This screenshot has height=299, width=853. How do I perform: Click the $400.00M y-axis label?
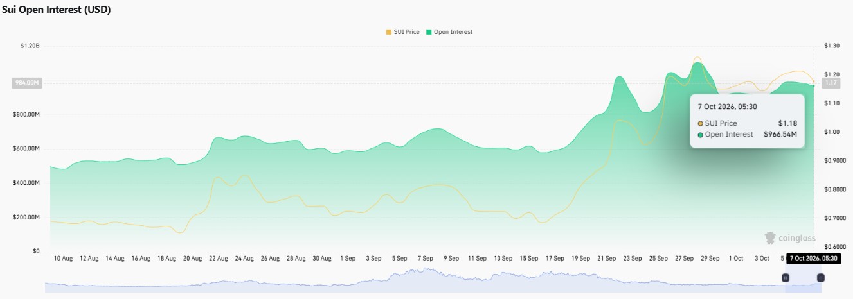point(26,183)
